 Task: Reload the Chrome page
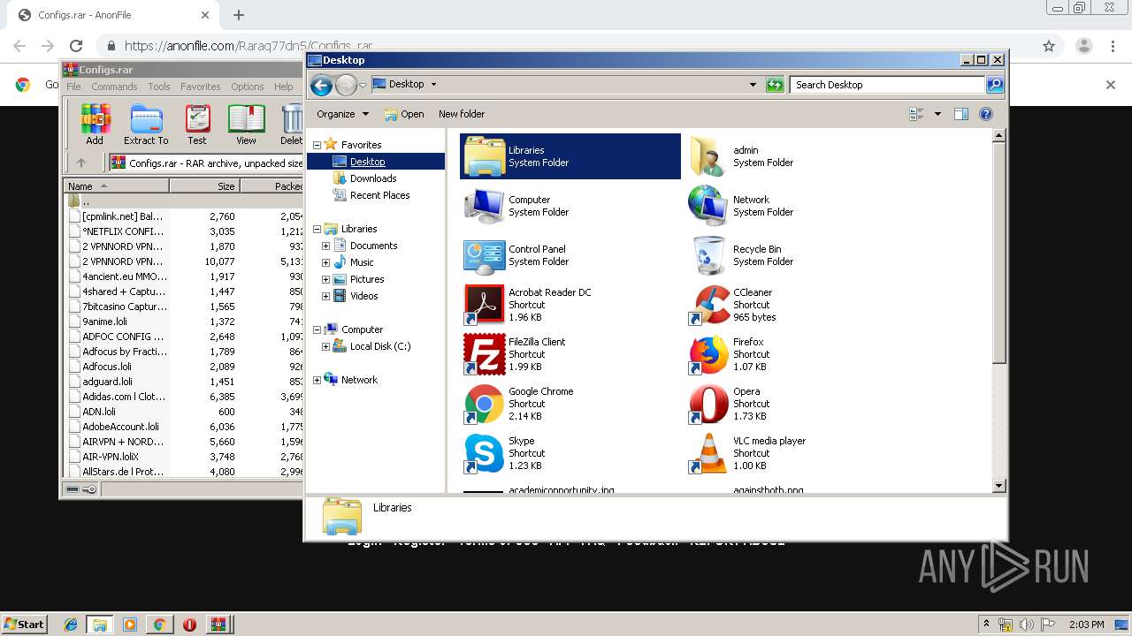[76, 46]
